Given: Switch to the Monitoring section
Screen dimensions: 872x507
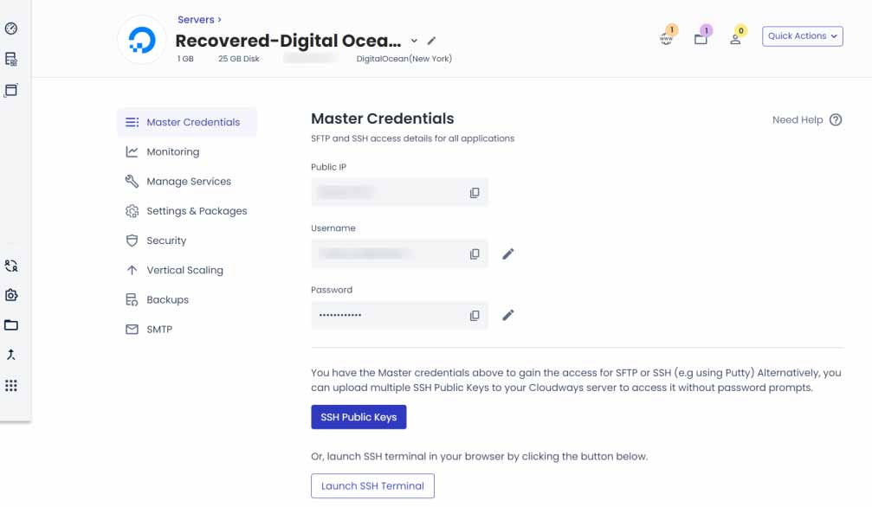Looking at the screenshot, I should pos(175,151).
